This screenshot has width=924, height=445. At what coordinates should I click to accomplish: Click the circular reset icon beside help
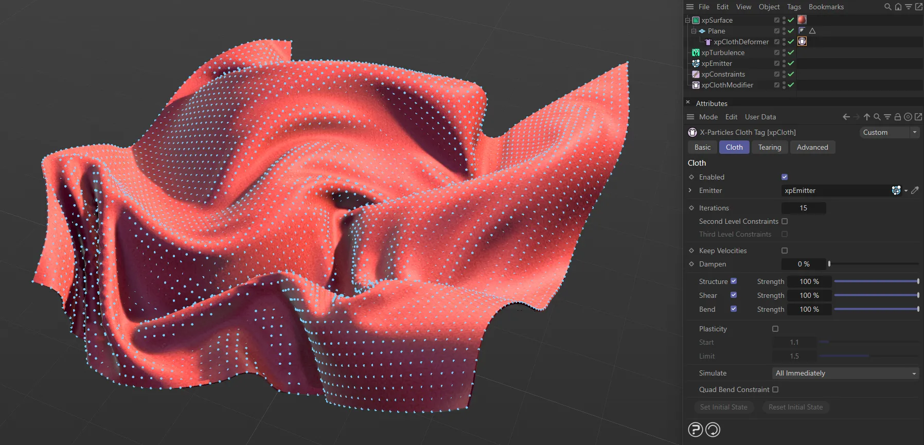[x=713, y=430]
